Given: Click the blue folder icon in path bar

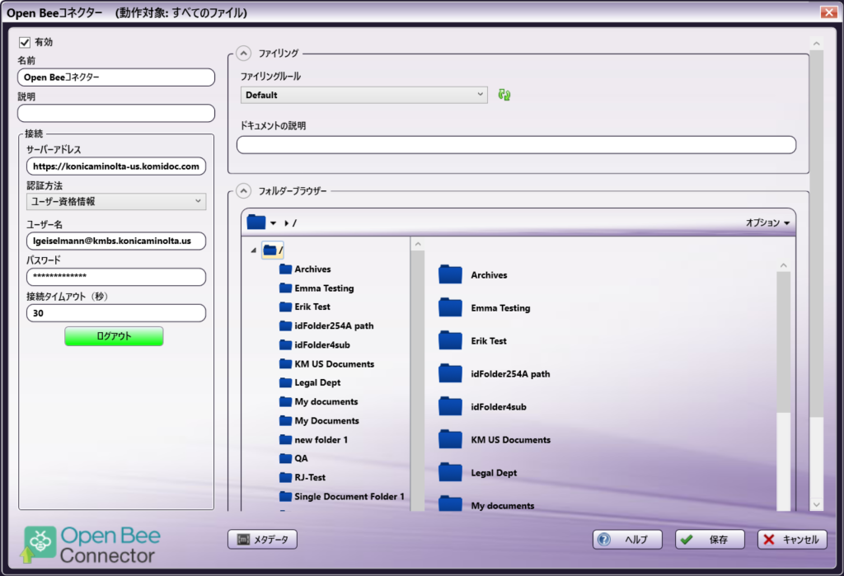Looking at the screenshot, I should pyautogui.click(x=256, y=222).
